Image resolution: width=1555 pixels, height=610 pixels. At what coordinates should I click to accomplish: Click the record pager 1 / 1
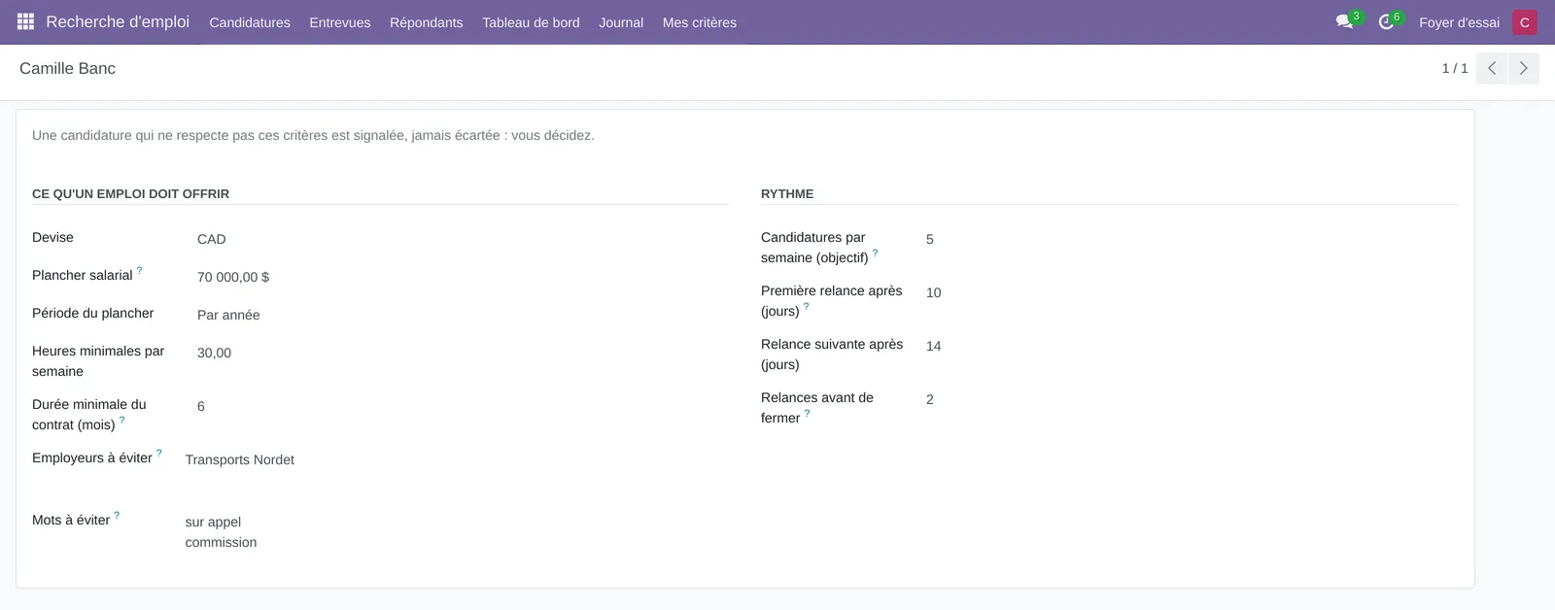pos(1455,68)
